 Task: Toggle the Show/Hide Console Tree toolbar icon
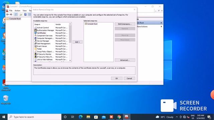[16, 14]
